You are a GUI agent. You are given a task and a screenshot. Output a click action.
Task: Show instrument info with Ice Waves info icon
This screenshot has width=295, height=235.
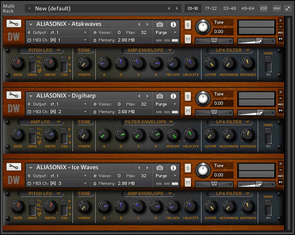click(173, 167)
